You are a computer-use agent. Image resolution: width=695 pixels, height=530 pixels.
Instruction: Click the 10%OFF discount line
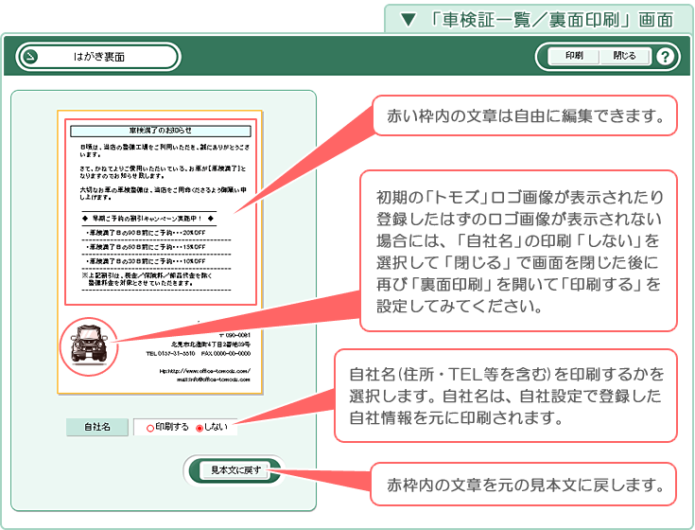[x=146, y=261]
